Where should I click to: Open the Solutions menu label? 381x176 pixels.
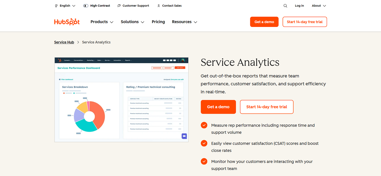pos(130,22)
